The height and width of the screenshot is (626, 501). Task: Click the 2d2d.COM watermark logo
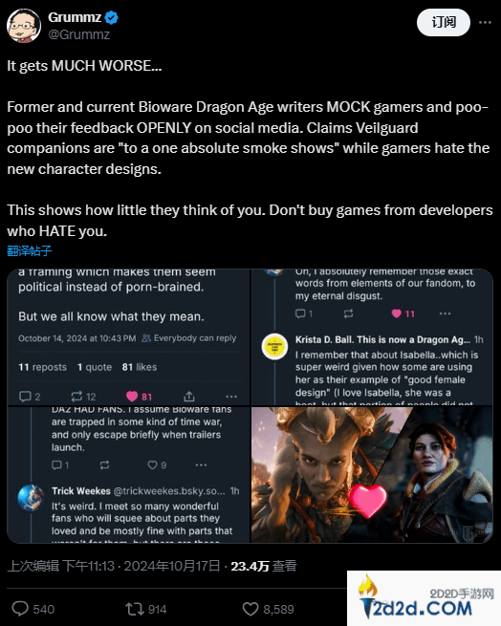pos(424,598)
